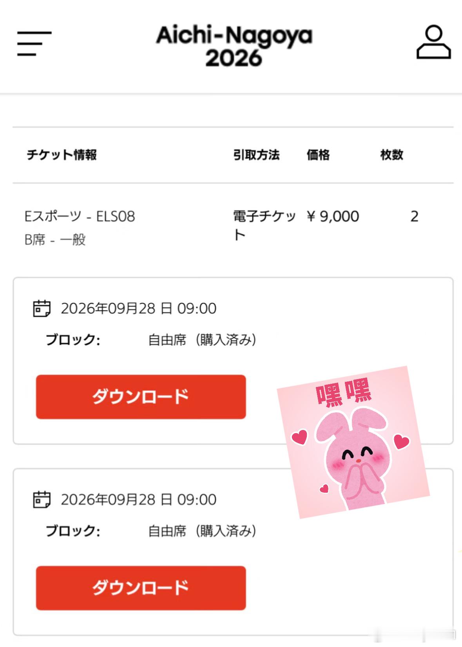The width and height of the screenshot is (462, 647).
Task: Click second ticket's 自由席（購入済み） block text
Action: pos(202,531)
